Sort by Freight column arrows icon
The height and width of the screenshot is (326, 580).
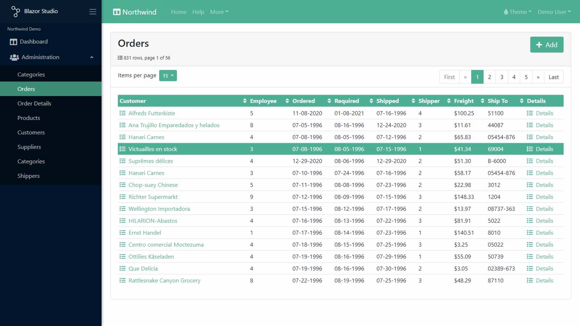click(x=482, y=101)
